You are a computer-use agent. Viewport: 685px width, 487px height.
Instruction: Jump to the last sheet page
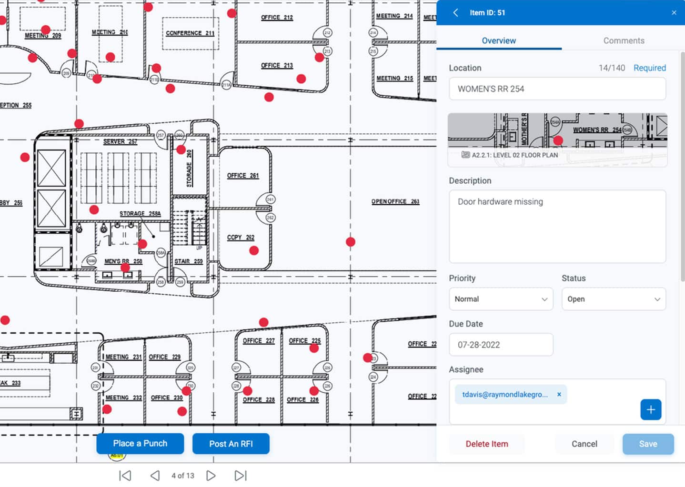point(241,476)
